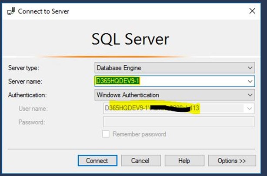Click the Connect to Server title text
Image resolution: width=267 pixels, height=176 pixels.
coord(43,11)
